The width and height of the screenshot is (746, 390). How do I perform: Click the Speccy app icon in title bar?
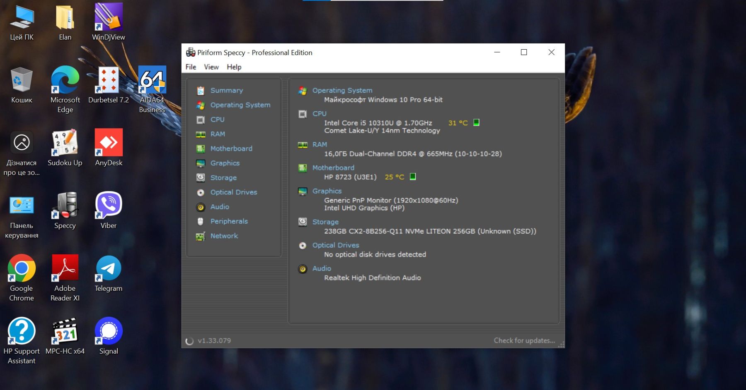point(191,52)
